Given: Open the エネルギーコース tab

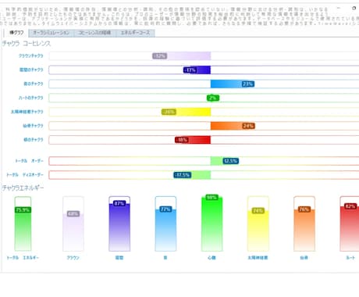Looking at the screenshot, I should click(x=135, y=33).
